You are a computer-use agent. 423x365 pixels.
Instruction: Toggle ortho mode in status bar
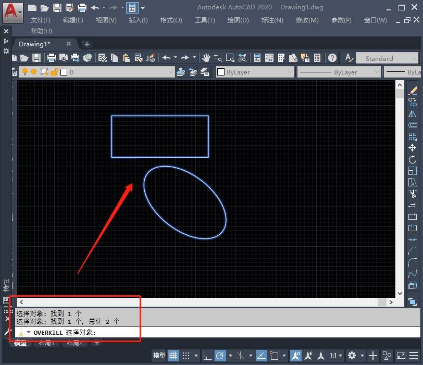pyautogui.click(x=207, y=356)
